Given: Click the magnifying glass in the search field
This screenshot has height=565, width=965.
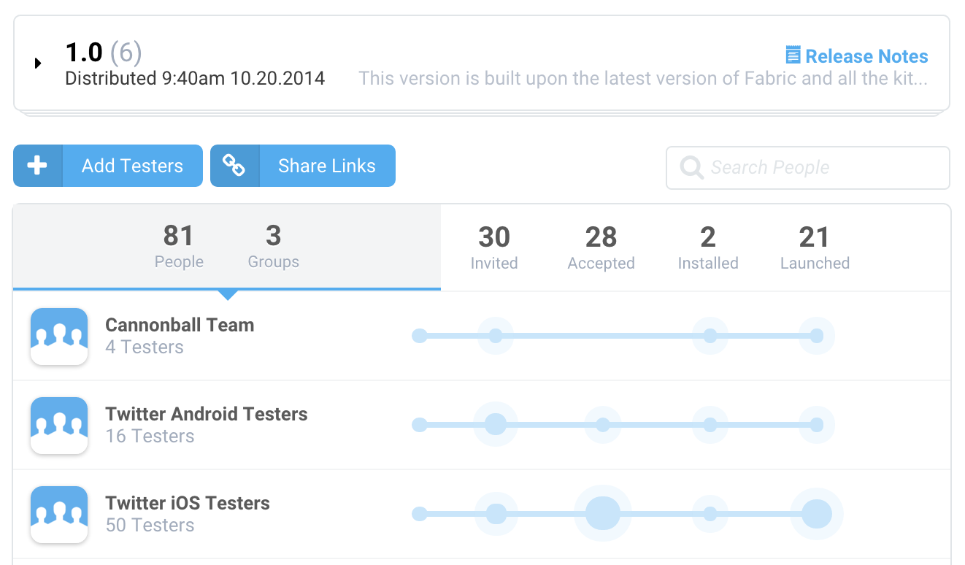Looking at the screenshot, I should 691,167.
